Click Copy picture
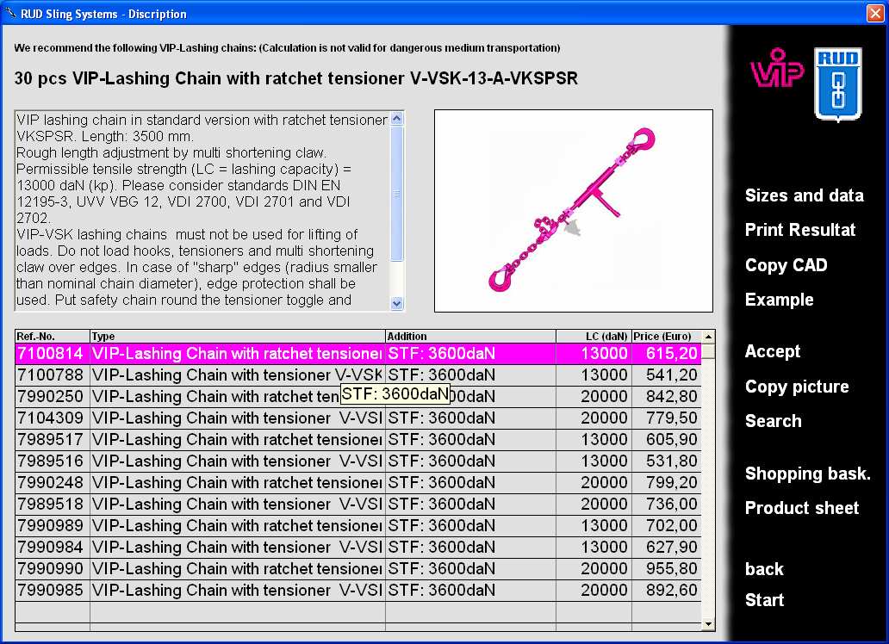 (797, 387)
